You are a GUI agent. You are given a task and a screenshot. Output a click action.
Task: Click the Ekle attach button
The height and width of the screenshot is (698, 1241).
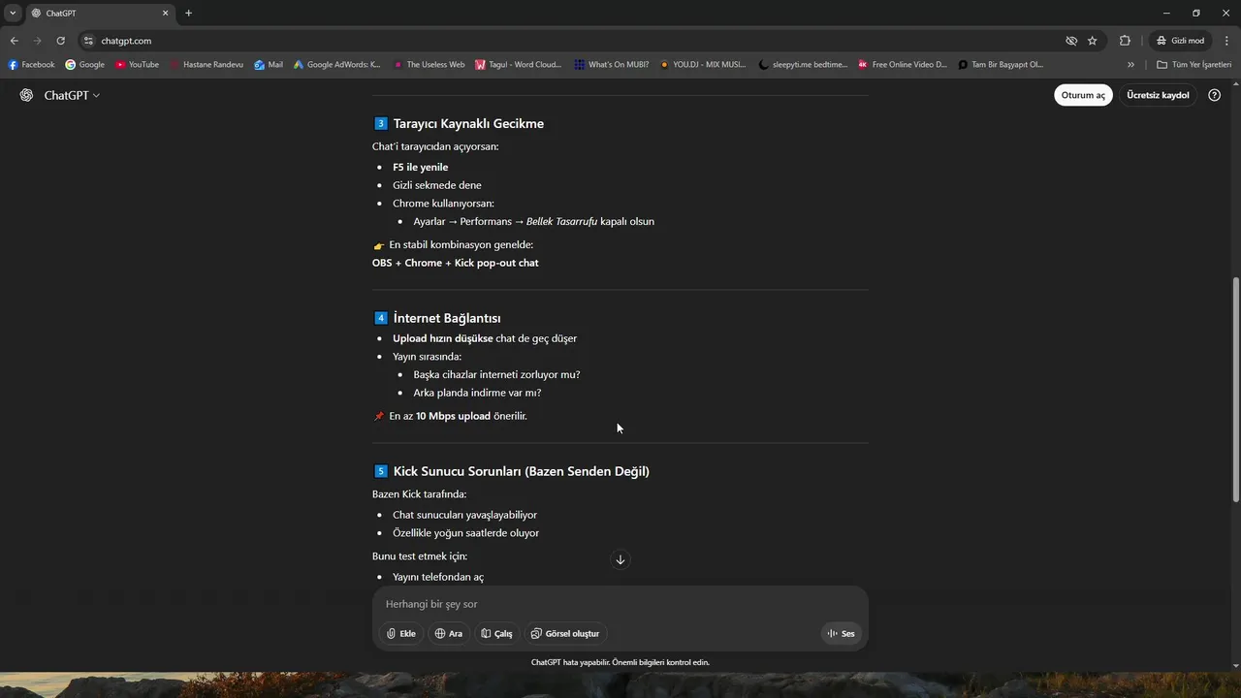click(x=400, y=633)
